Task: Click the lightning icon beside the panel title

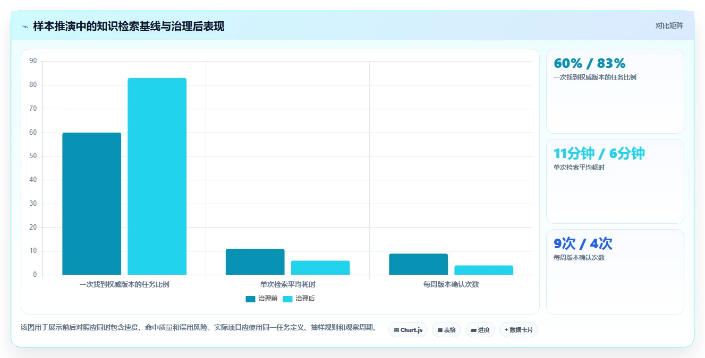Action: tap(25, 27)
